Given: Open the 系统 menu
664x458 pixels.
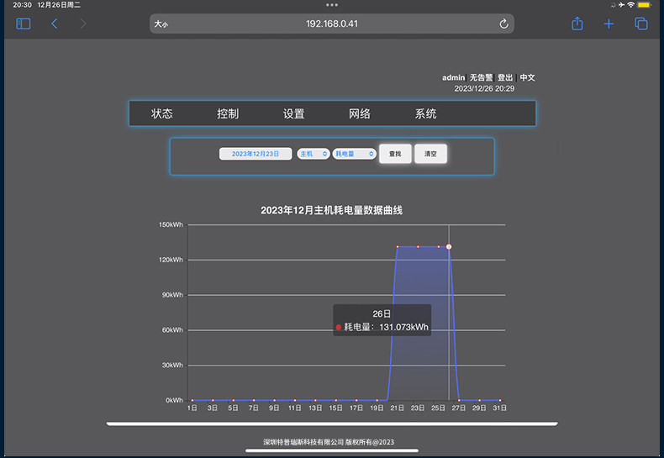Looking at the screenshot, I should (425, 114).
